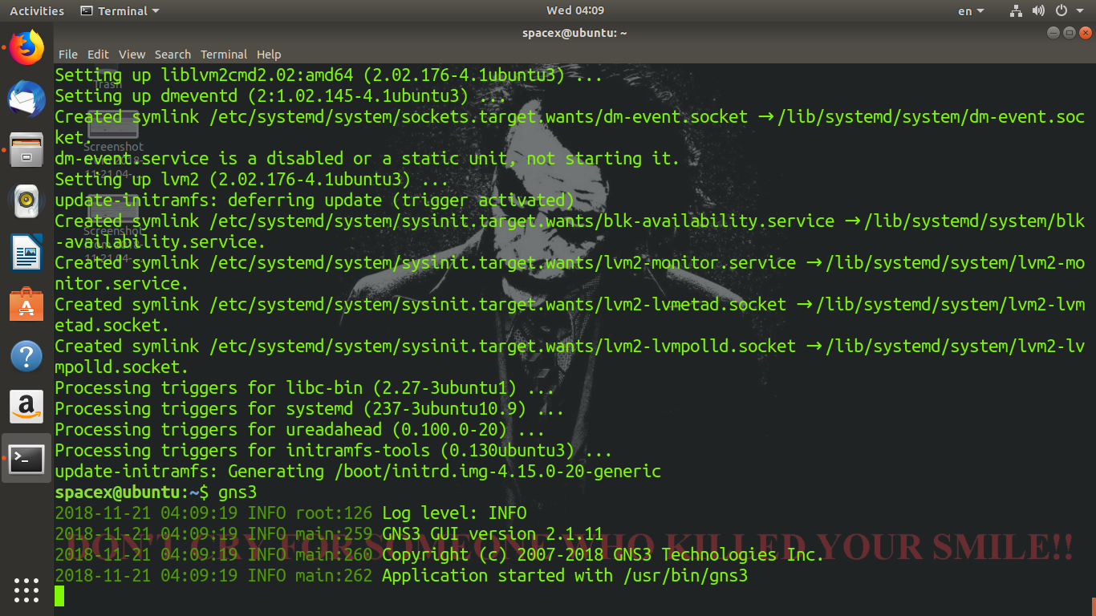The width and height of the screenshot is (1096, 616).
Task: Click the green terminal cursor block
Action: (x=59, y=596)
